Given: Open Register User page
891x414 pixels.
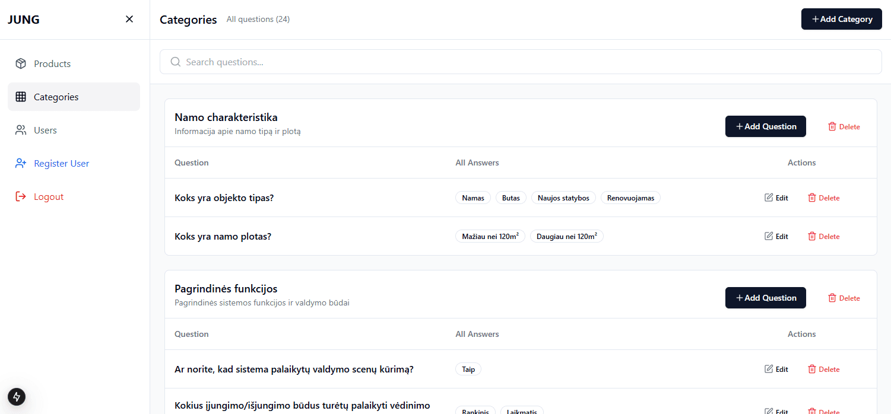Looking at the screenshot, I should pos(74,163).
